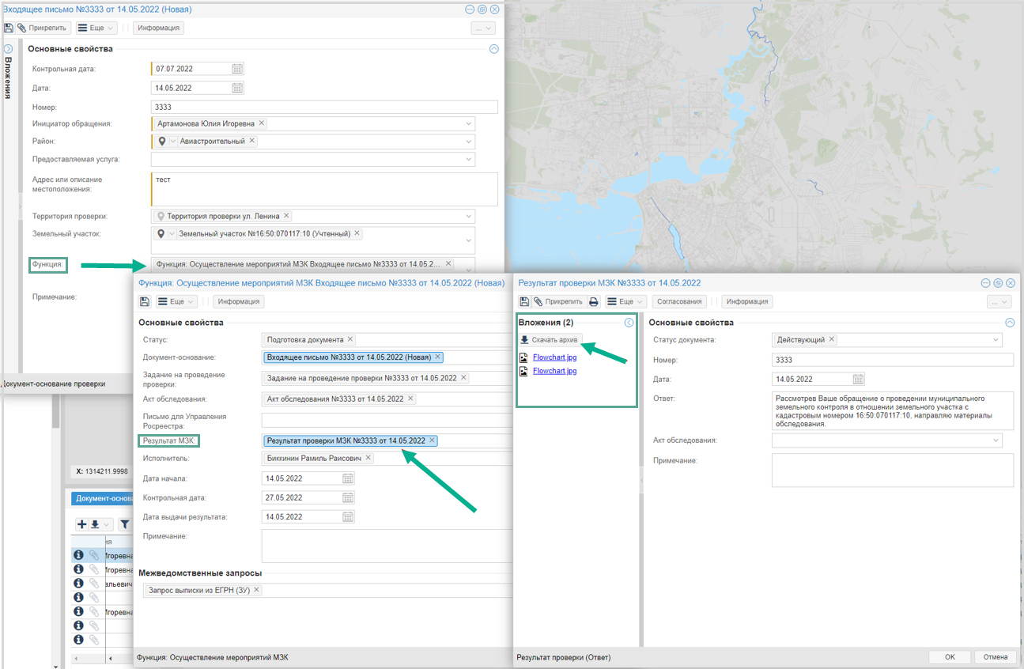
Task: Save the Функция window with its floppy icon
Action: [x=144, y=301]
